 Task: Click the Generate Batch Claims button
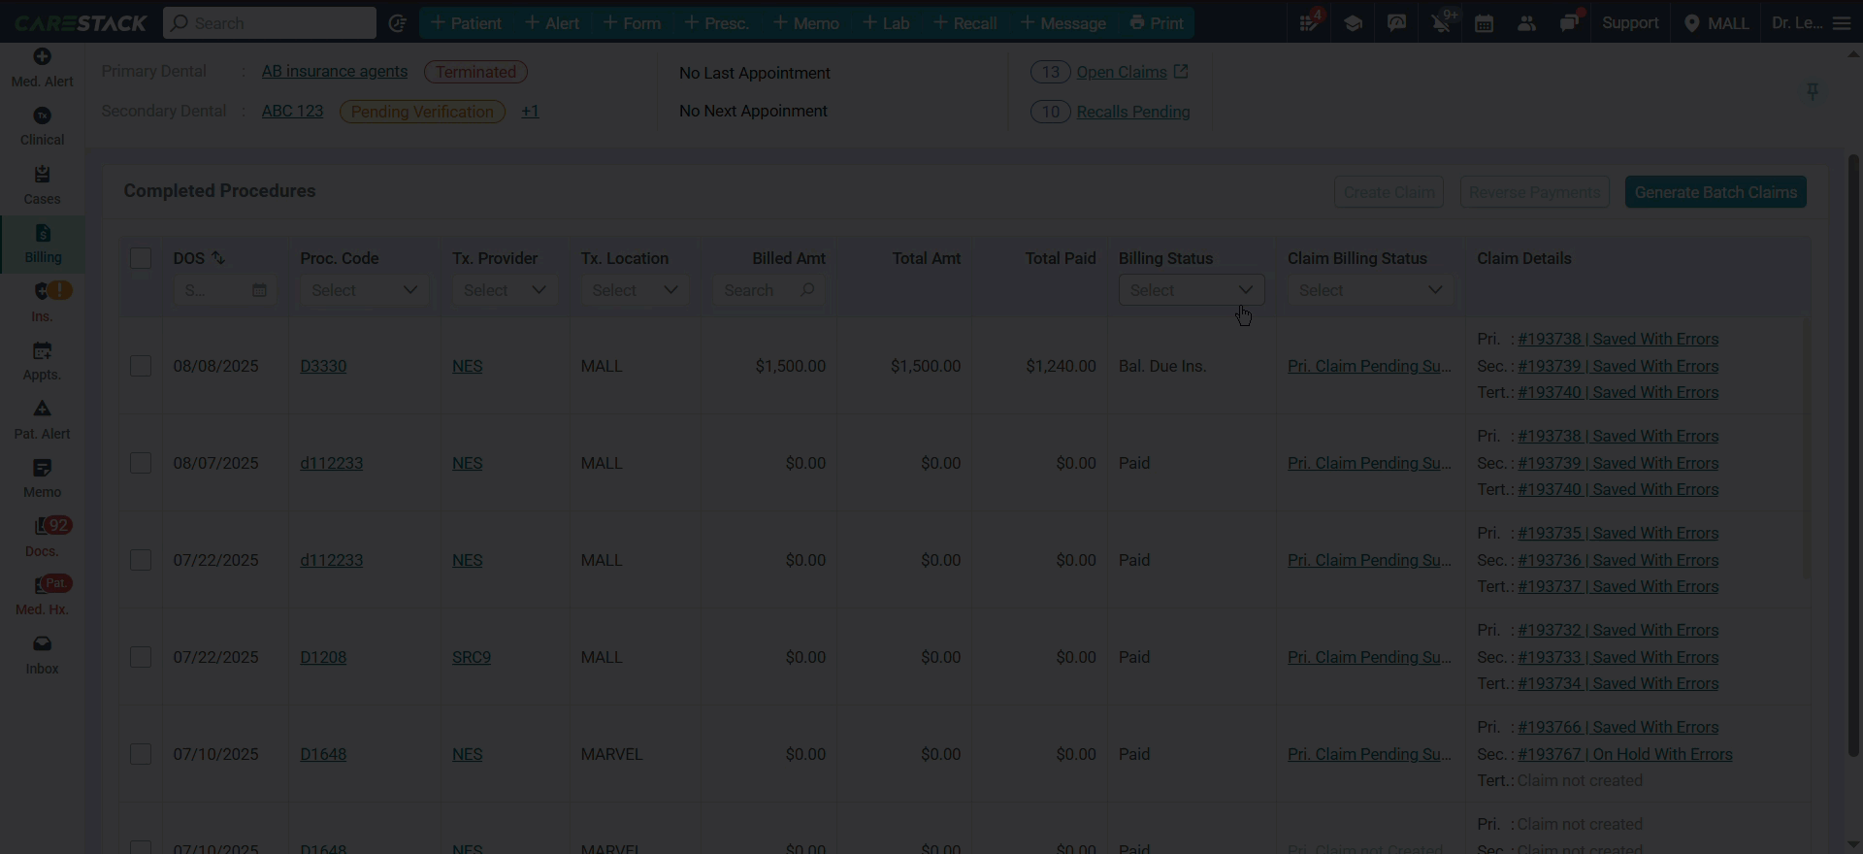pyautogui.click(x=1716, y=192)
